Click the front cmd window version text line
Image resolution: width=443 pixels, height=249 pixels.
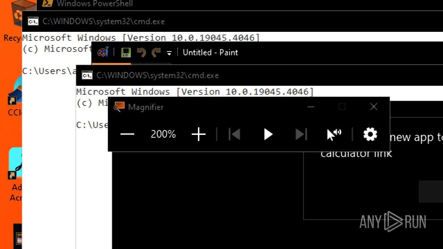(x=195, y=92)
